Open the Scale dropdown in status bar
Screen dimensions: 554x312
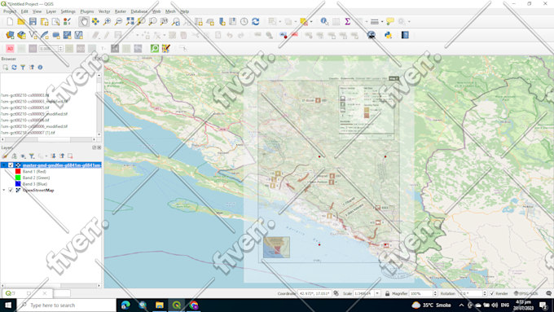click(377, 293)
